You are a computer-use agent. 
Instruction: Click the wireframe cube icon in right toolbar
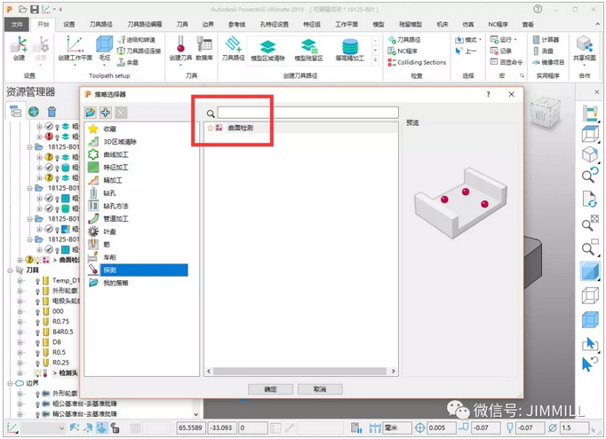point(590,296)
